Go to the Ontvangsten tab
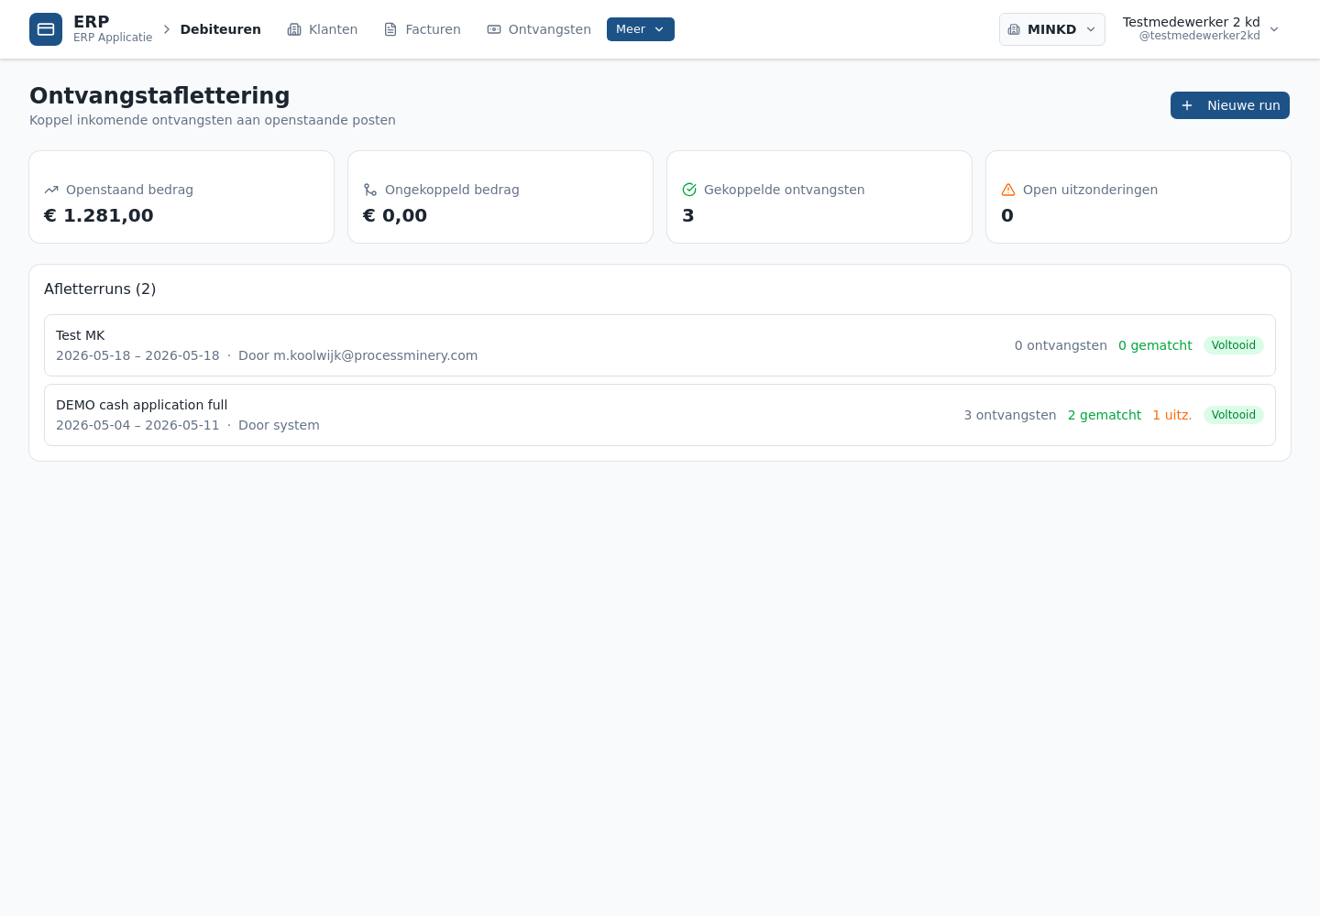This screenshot has width=1320, height=916. (539, 29)
